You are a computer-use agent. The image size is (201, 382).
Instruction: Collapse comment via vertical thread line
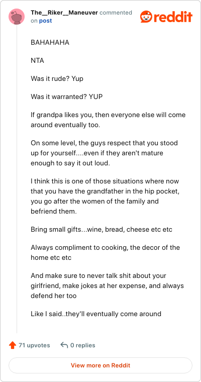17,179
